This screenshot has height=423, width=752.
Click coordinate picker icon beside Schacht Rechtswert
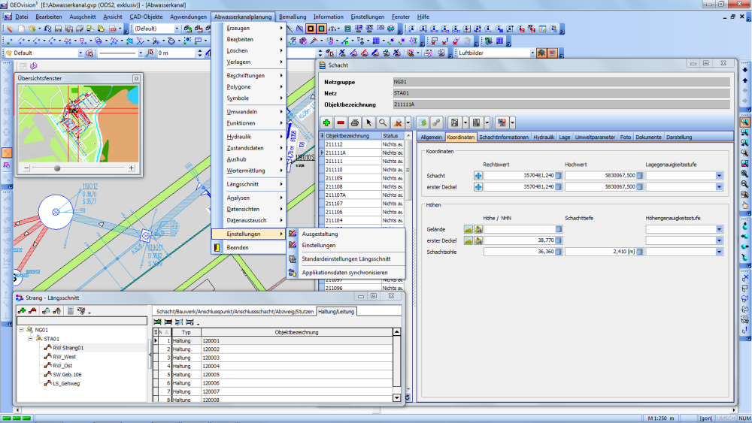478,175
